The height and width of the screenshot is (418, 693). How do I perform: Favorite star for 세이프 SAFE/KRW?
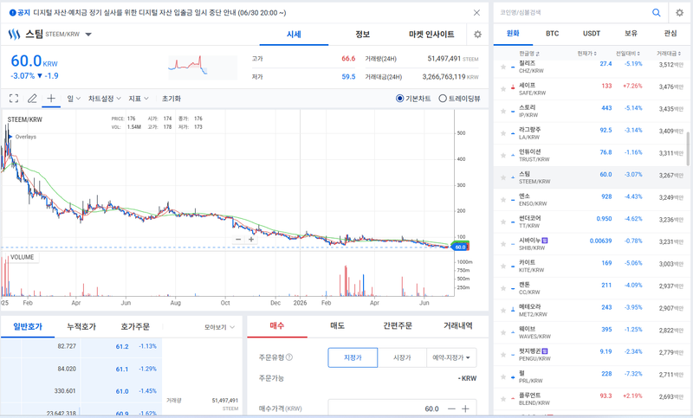point(503,89)
